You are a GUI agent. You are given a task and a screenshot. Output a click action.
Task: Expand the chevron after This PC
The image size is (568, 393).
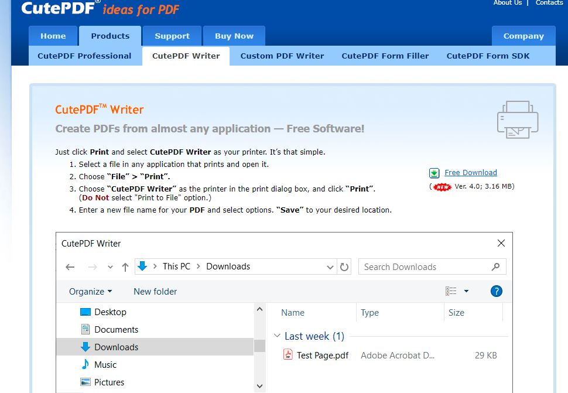(198, 266)
